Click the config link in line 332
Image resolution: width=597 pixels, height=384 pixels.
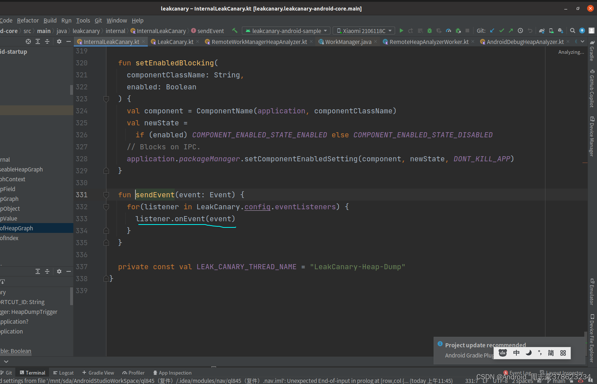pyautogui.click(x=257, y=207)
